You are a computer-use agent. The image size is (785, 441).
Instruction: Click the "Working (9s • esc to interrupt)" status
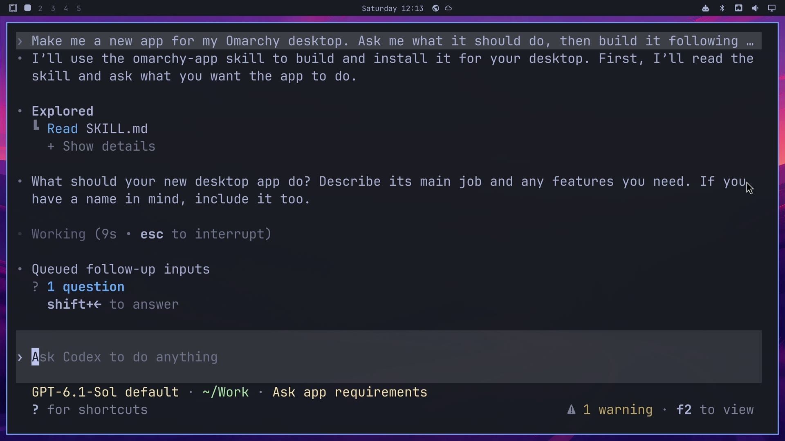pos(151,234)
